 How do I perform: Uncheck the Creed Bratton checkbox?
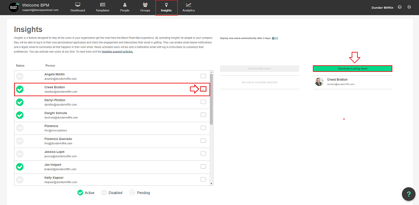203,89
